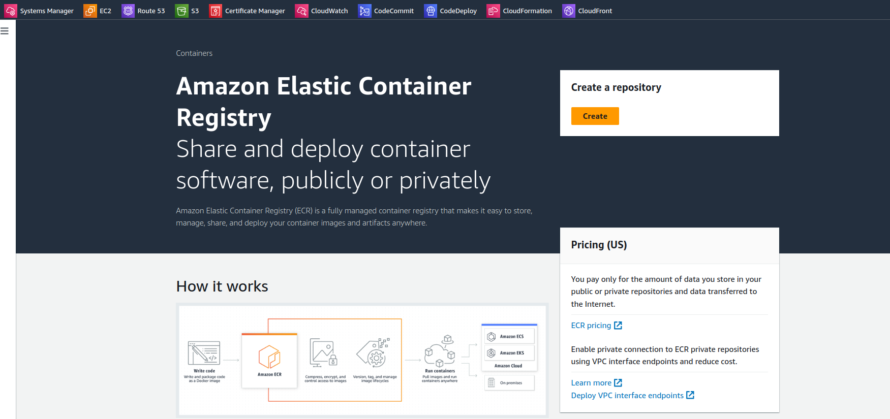The image size is (890, 419).
Task: Open CloudFront shortcut label
Action: pos(595,11)
